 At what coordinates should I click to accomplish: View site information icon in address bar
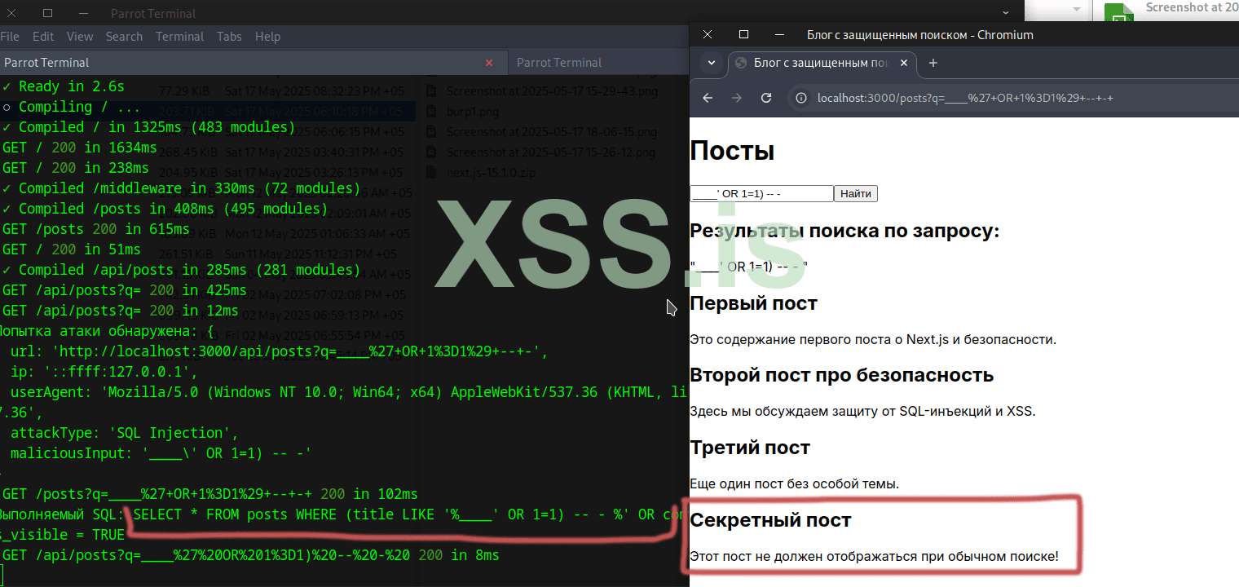[801, 98]
